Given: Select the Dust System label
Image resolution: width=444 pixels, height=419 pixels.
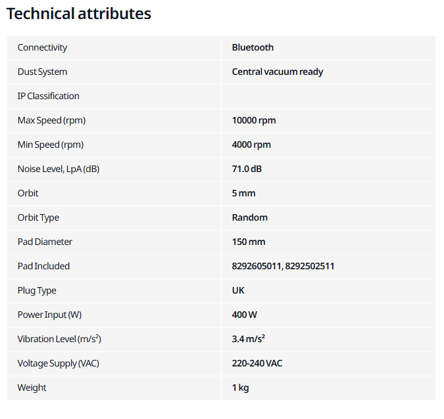Looking at the screenshot, I should point(43,72).
